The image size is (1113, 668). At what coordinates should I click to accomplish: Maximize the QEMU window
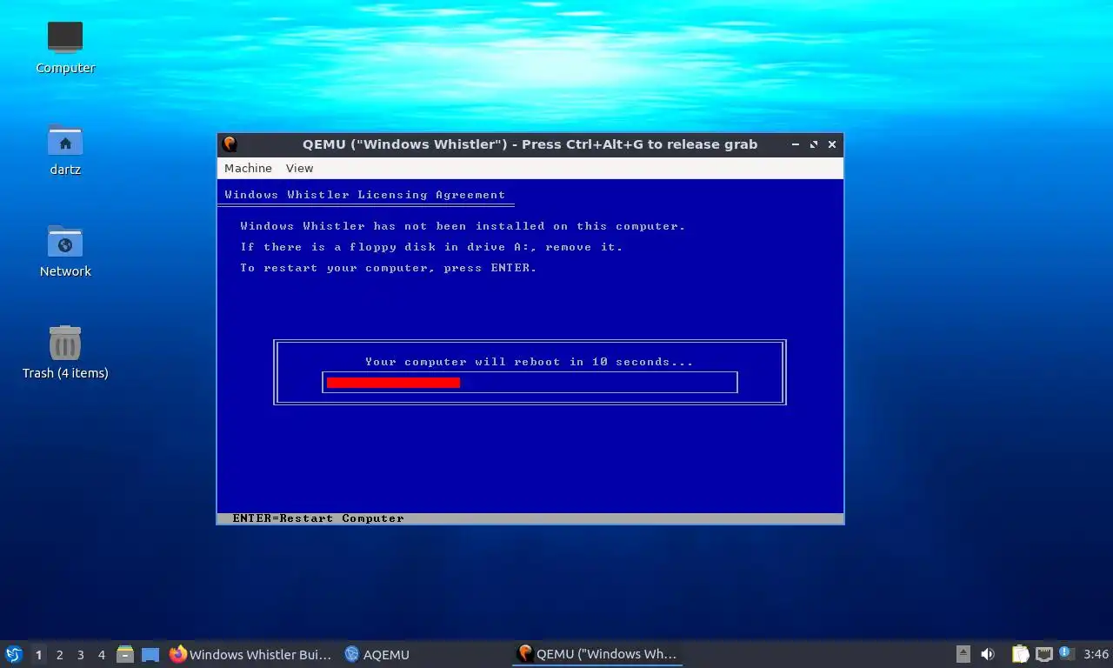(x=814, y=144)
